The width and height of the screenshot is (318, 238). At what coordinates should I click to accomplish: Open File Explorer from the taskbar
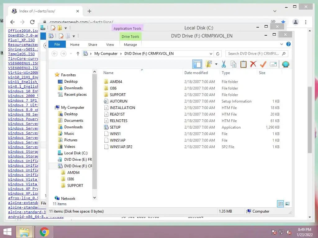tap(24, 232)
